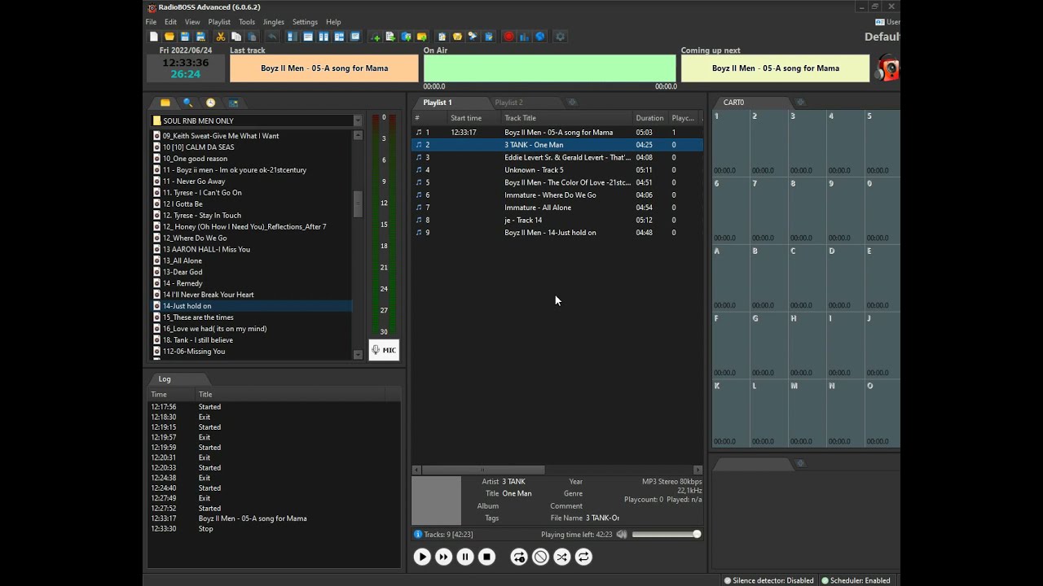Click Scheduler: Enabled status indicator
The width and height of the screenshot is (1043, 586).
856,580
